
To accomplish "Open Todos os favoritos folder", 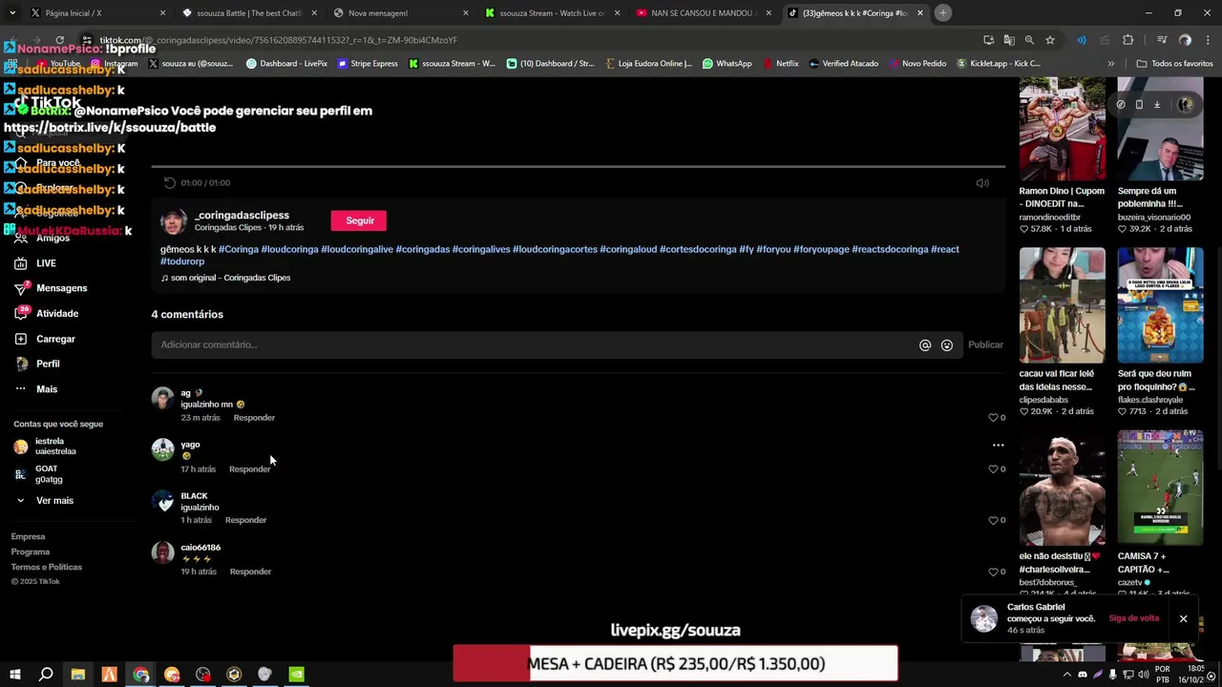I will click(1174, 64).
